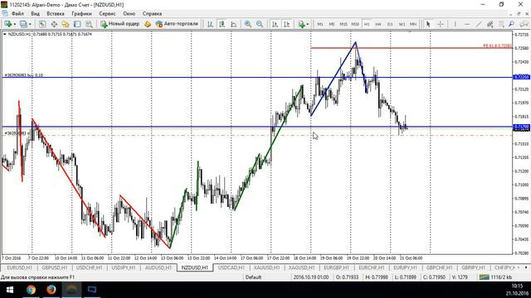This screenshot has width=531, height=298.
Task: Open the Windows Start menu
Action: pyautogui.click(x=9, y=290)
